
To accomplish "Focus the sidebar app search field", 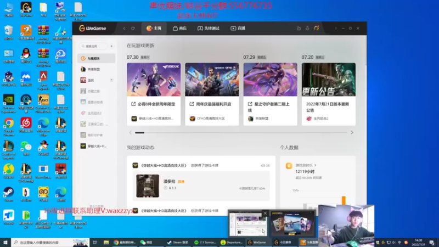I will (93, 46).
